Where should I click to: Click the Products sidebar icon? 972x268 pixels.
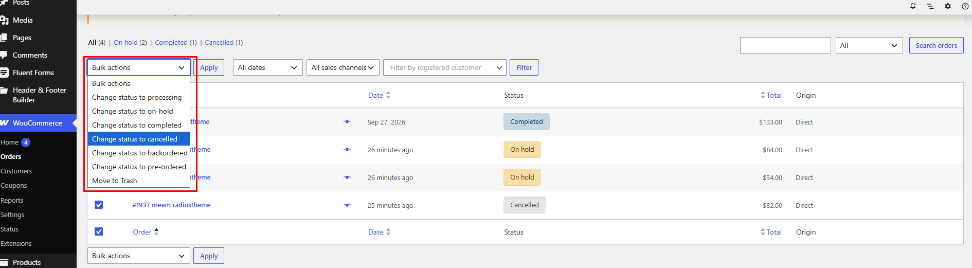point(4,262)
